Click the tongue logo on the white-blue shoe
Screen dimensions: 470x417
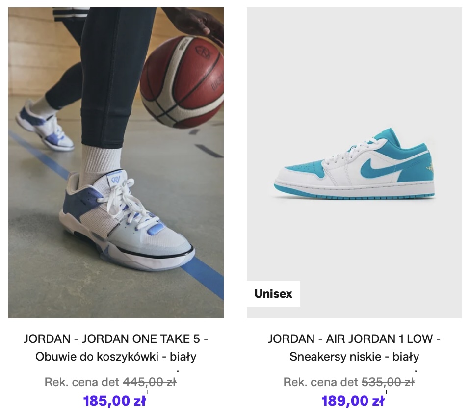click(115, 181)
